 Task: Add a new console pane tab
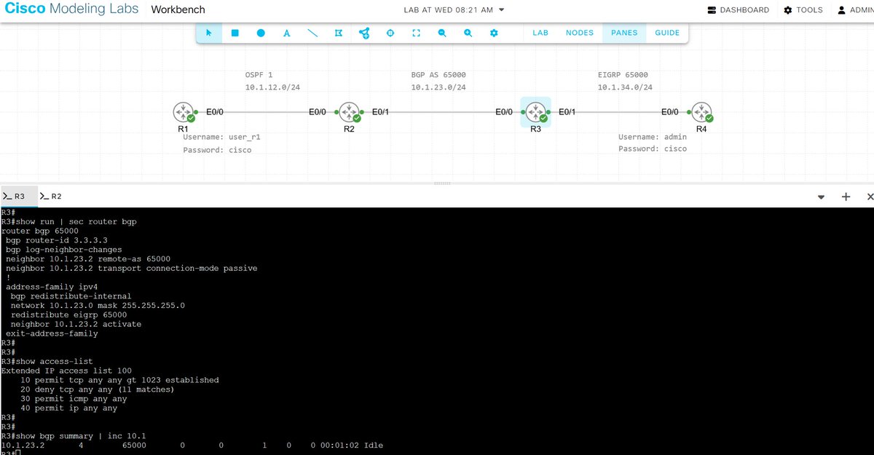(846, 197)
